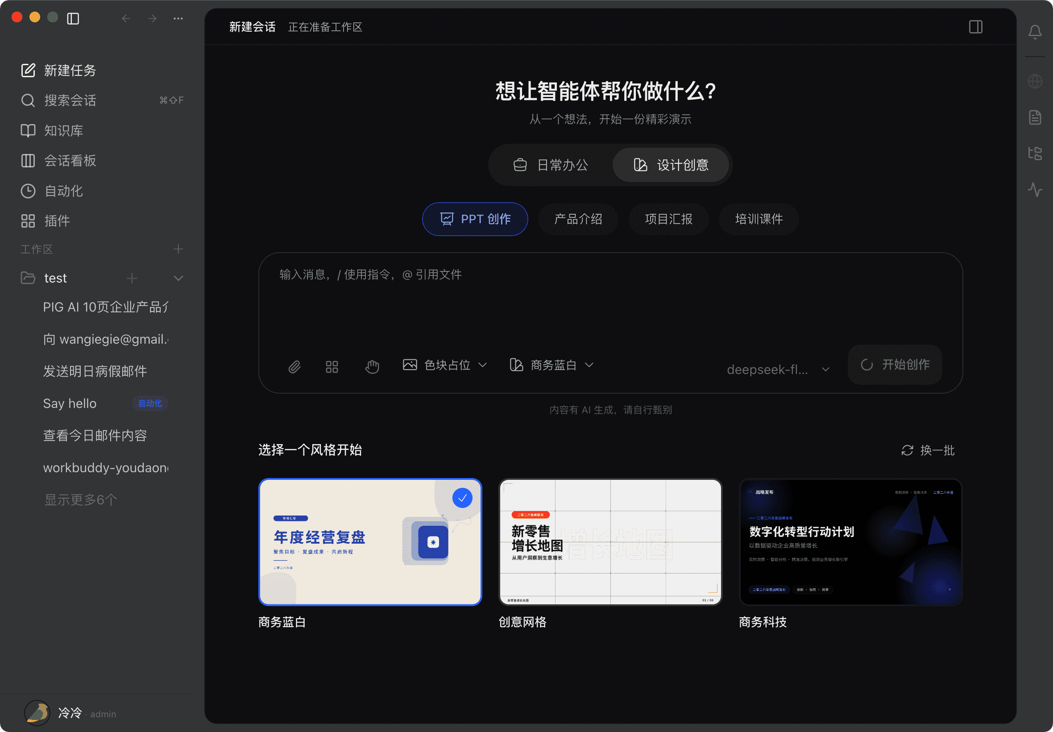Open the deepseek model selector dropdown
Screen dimensions: 1053x732
pos(778,369)
